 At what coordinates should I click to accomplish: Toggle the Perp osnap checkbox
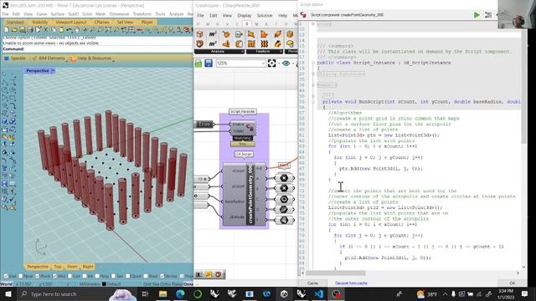coord(97,276)
